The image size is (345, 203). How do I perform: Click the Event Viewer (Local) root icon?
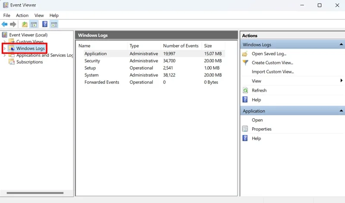tap(4, 35)
